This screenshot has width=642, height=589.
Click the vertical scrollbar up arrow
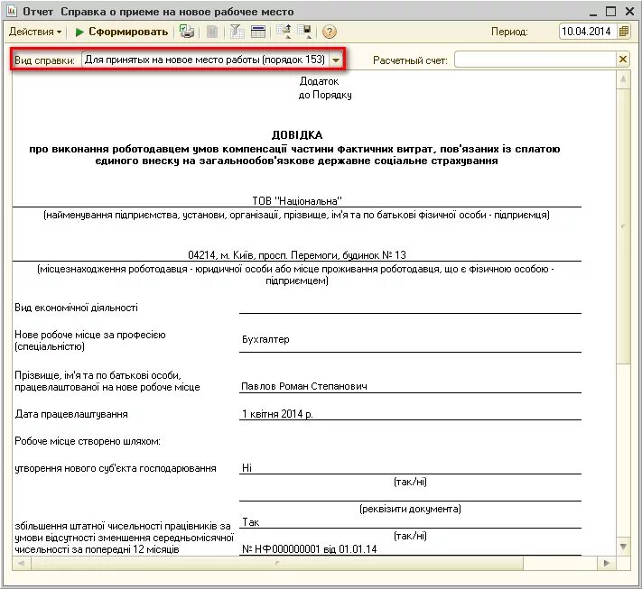pos(623,79)
